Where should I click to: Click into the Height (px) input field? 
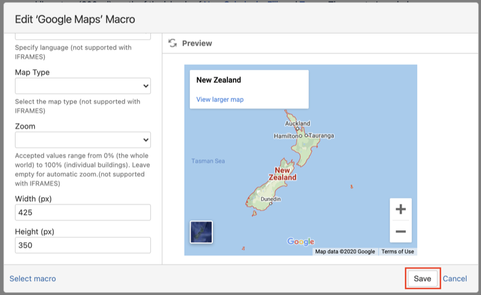(x=83, y=245)
